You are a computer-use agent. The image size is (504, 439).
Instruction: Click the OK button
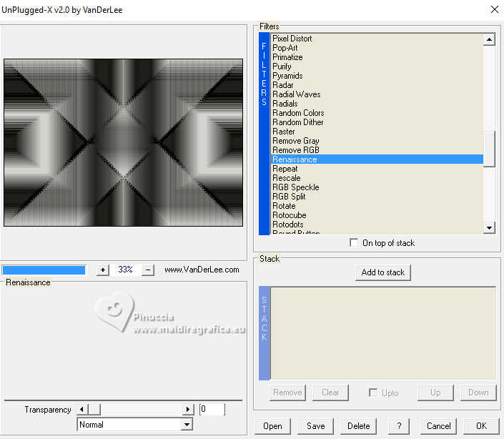pyautogui.click(x=481, y=425)
